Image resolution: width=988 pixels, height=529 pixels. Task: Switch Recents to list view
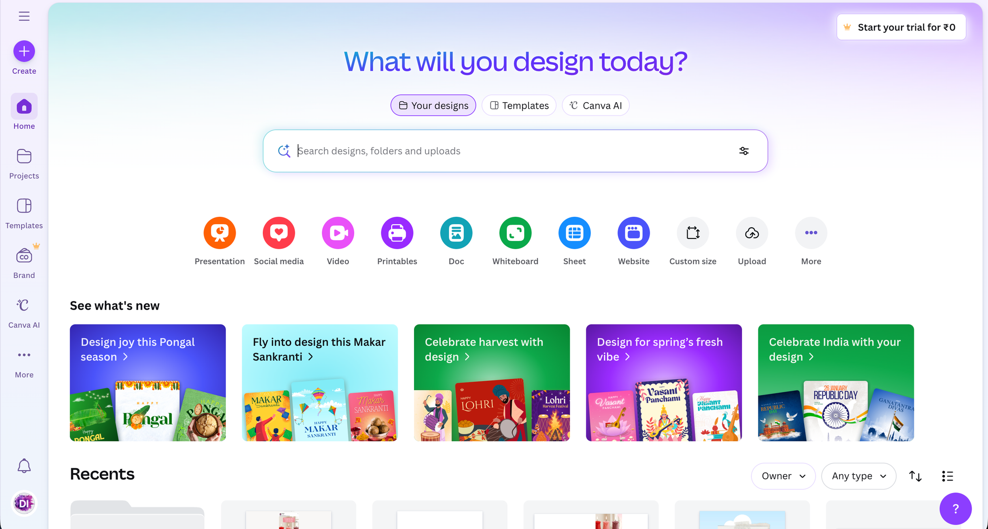pyautogui.click(x=947, y=476)
